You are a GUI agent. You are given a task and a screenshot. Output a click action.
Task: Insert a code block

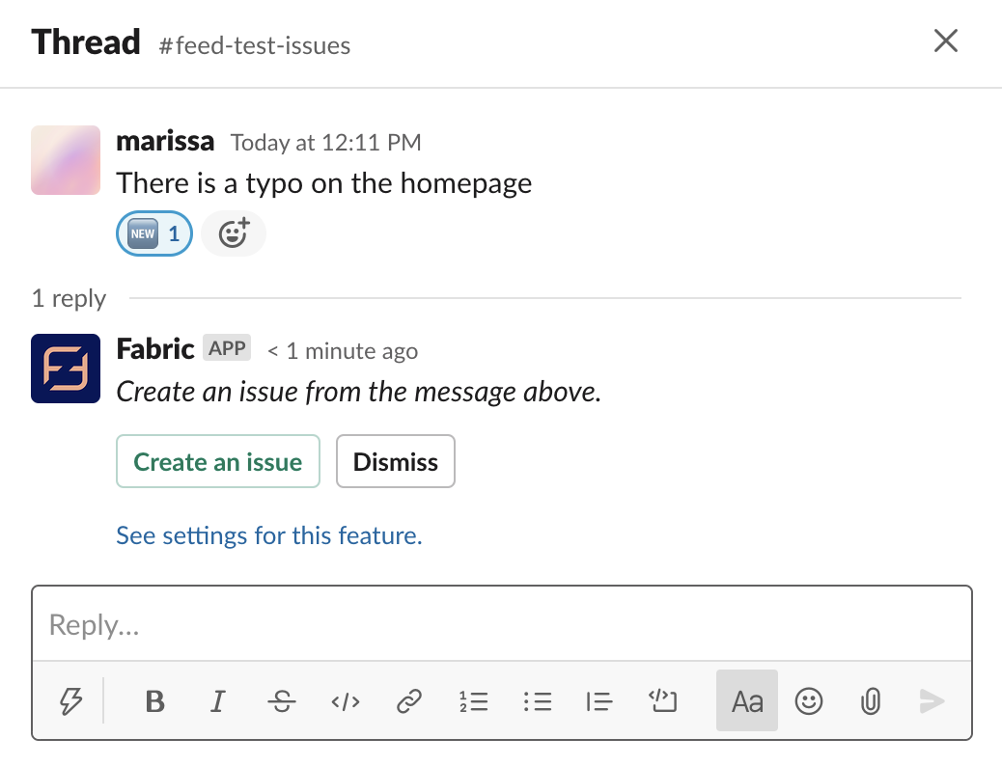(662, 700)
